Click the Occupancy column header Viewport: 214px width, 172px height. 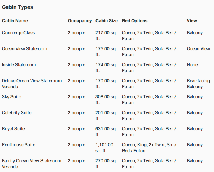pos(80,21)
